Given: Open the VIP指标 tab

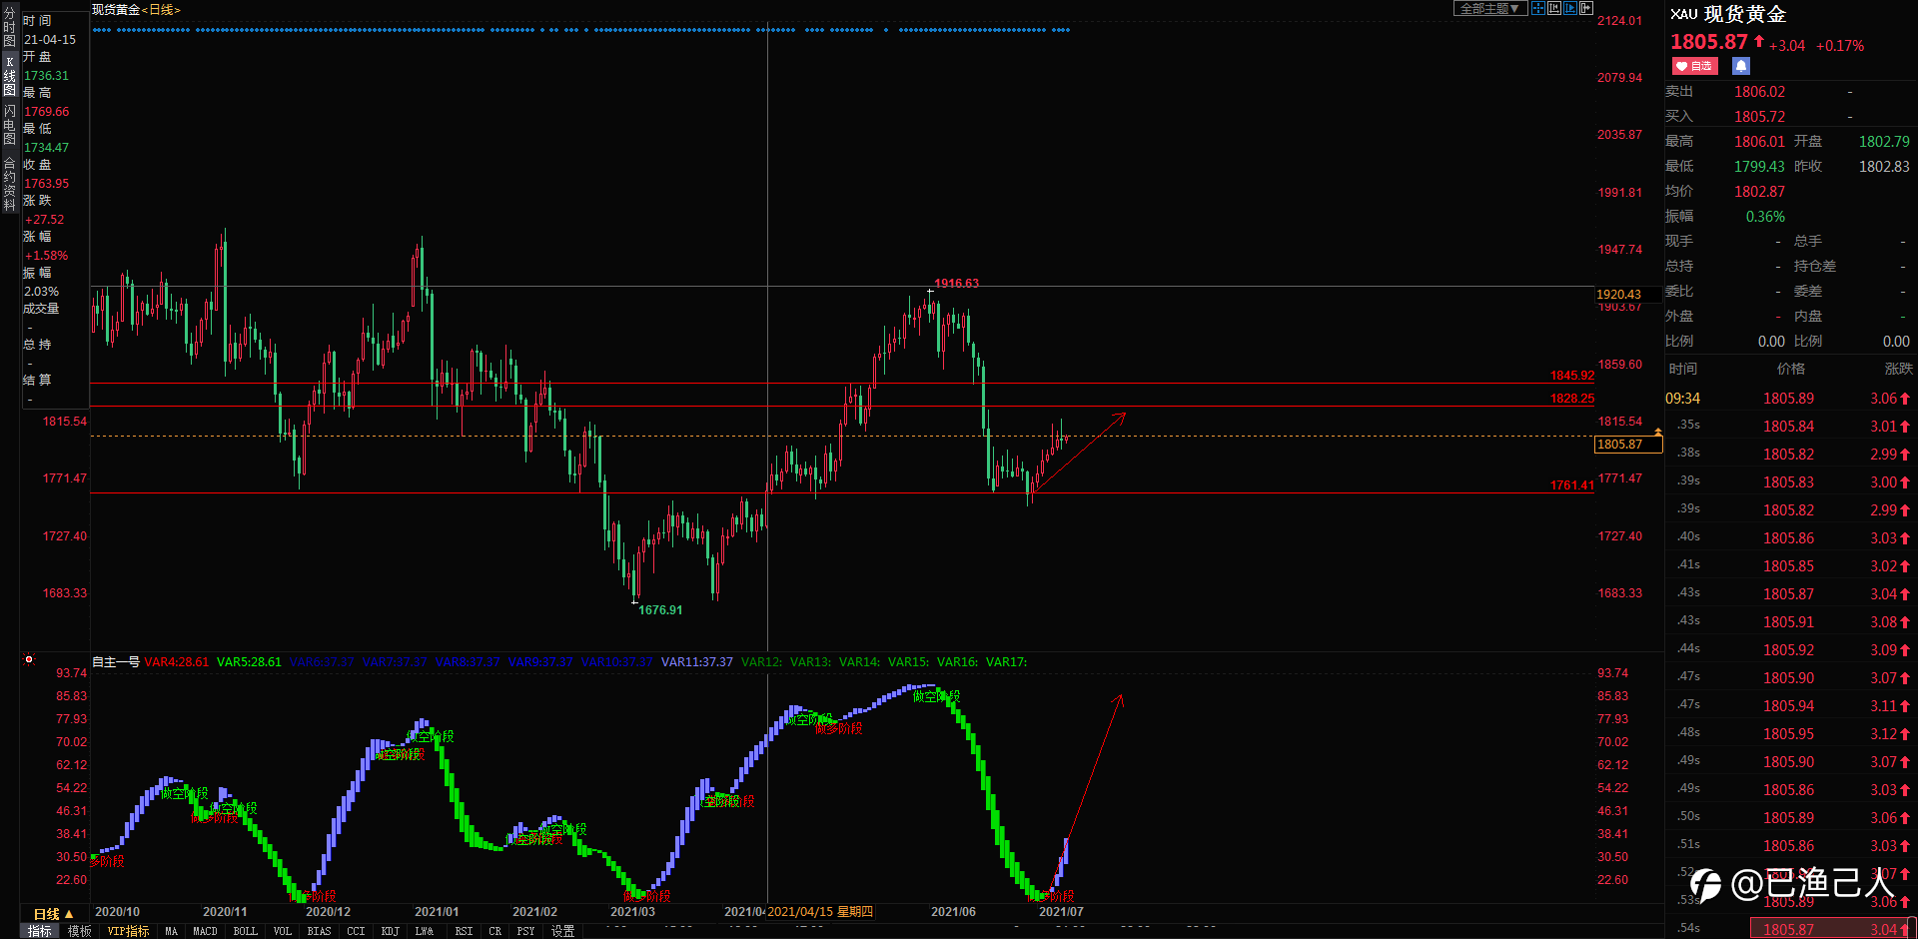Looking at the screenshot, I should (x=128, y=931).
